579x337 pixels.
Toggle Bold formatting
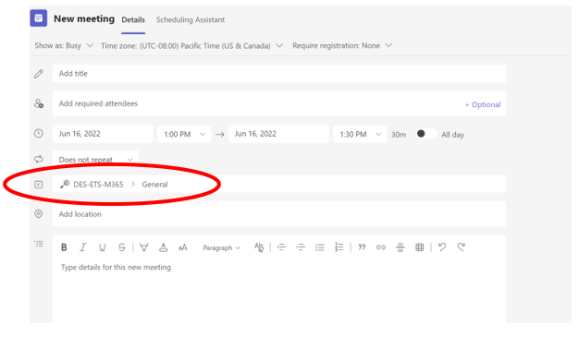[64, 247]
